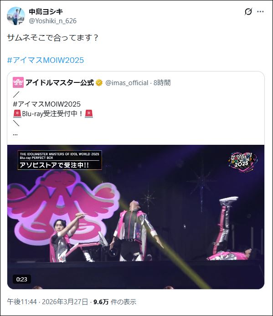Open the 9.6万 件の表示 view count
Image resolution: width=273 pixels, height=316 pixels.
[115, 302]
